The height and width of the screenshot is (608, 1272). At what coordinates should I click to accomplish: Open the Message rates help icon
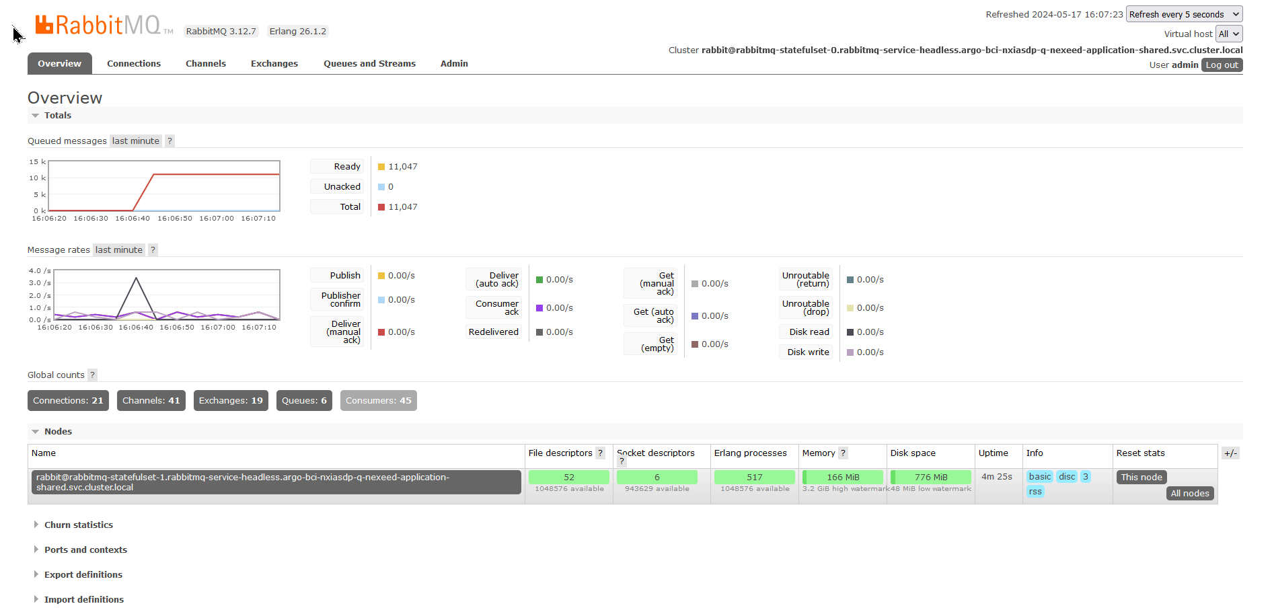tap(153, 250)
